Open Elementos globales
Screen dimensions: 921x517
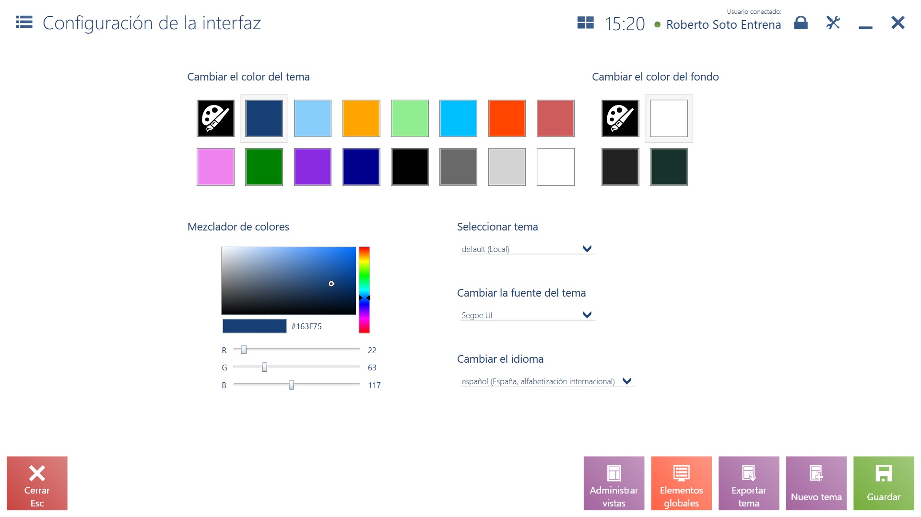click(x=681, y=483)
